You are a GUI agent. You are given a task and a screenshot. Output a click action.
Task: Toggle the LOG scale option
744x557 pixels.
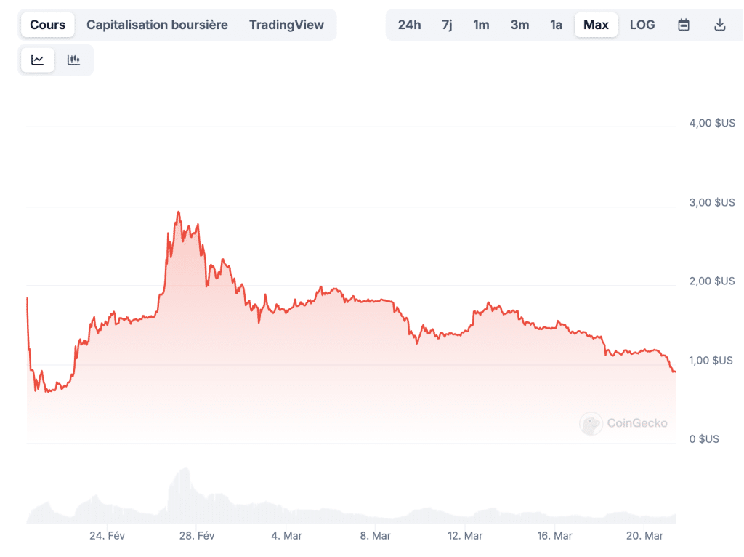[642, 25]
